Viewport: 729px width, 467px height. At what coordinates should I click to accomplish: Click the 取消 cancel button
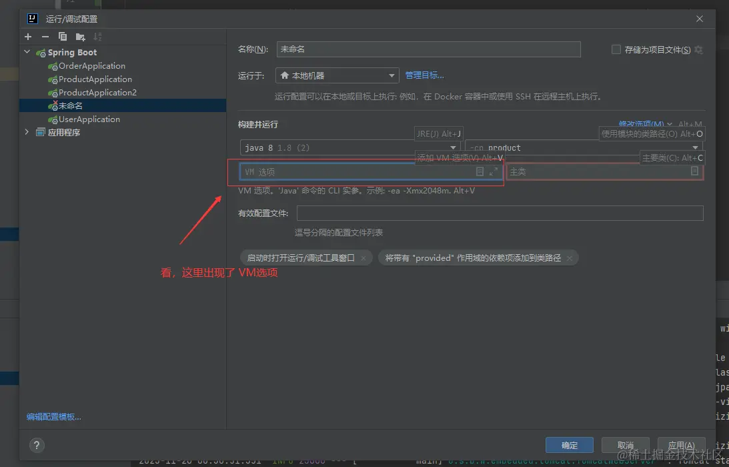[626, 445]
